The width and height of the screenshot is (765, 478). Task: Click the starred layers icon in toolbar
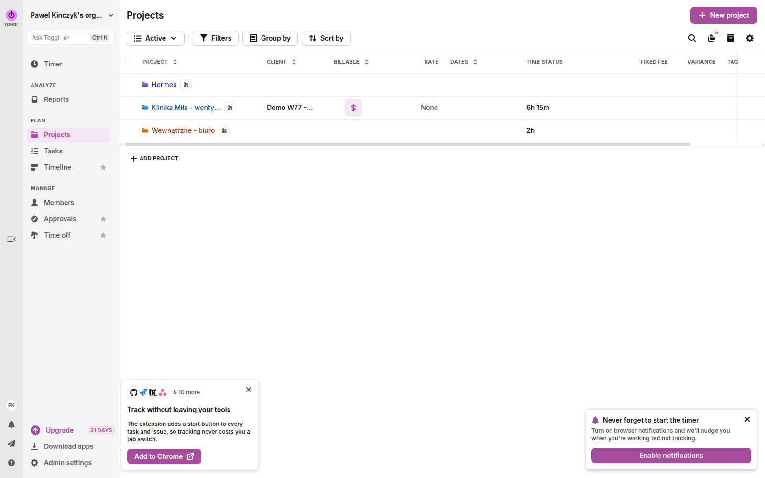(712, 38)
